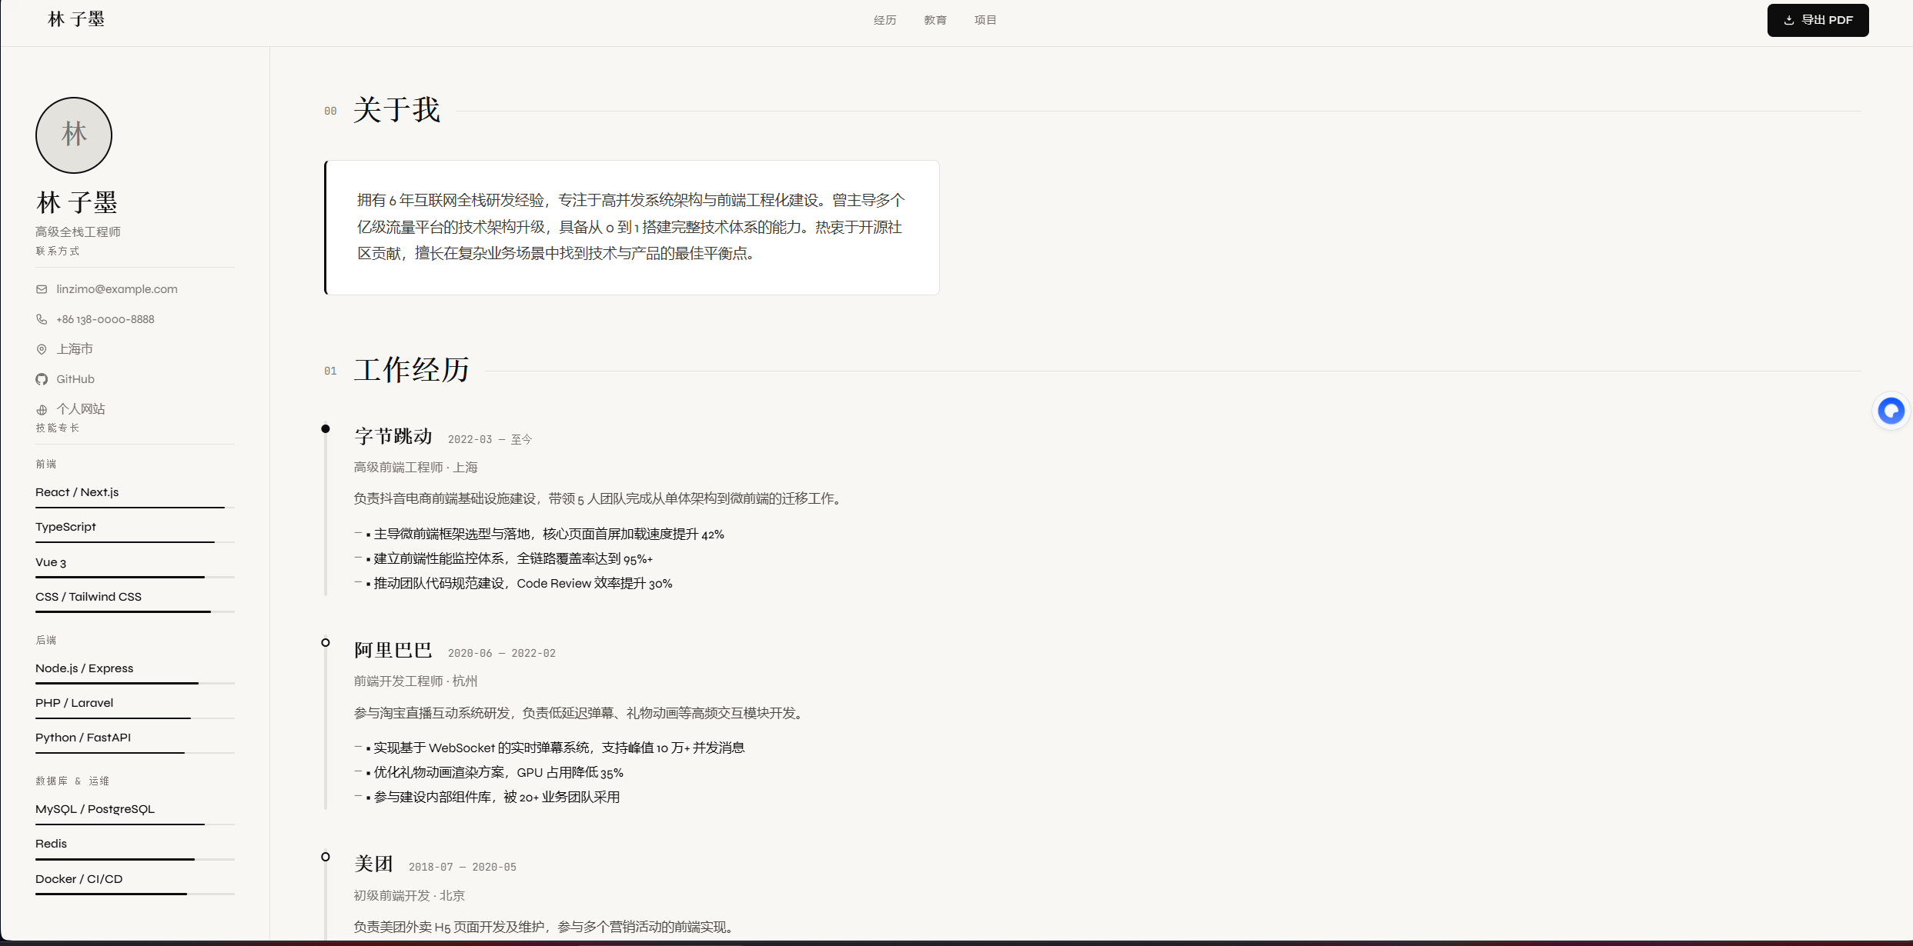Click the 林 avatar circle
The width and height of the screenshot is (1913, 946).
pyautogui.click(x=74, y=135)
